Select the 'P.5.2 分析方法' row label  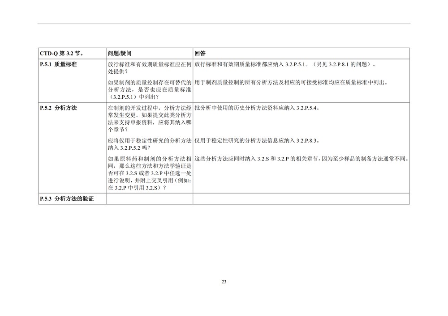coord(58,108)
